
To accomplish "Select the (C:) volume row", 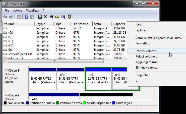I will click(x=65, y=33).
